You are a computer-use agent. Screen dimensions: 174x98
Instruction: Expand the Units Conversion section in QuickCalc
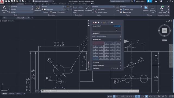click(x=107, y=65)
